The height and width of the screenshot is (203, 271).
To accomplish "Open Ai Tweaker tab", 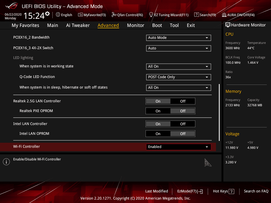I will click(78, 25).
